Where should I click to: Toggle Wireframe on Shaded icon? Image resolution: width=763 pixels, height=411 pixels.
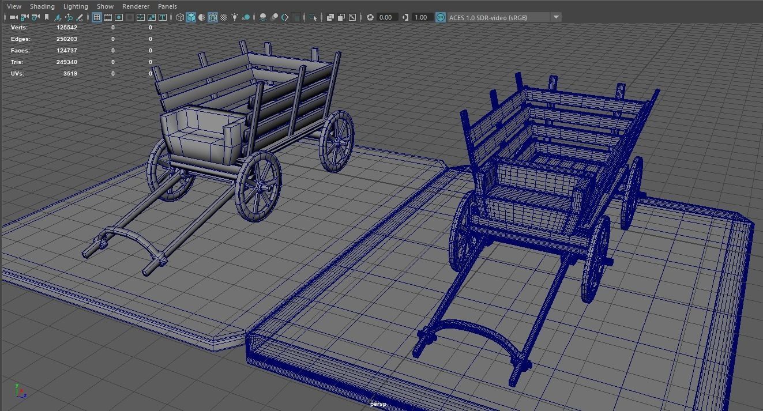[213, 17]
